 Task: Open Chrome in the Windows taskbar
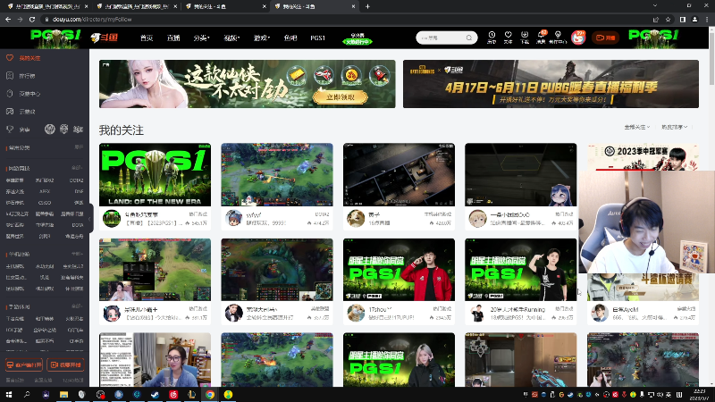point(210,394)
